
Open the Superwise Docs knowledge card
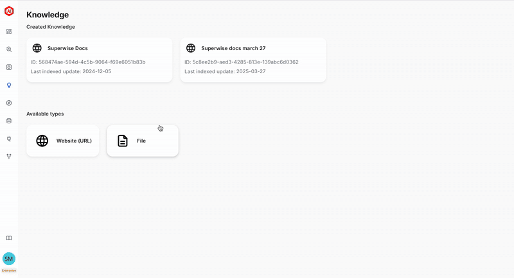click(100, 60)
